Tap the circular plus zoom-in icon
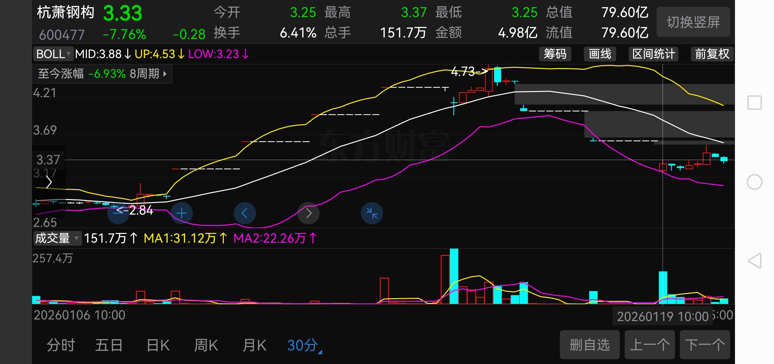The height and width of the screenshot is (364, 774). point(182,213)
